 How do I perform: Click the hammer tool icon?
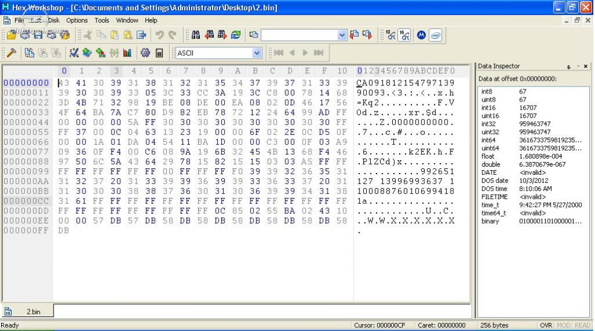[12, 53]
